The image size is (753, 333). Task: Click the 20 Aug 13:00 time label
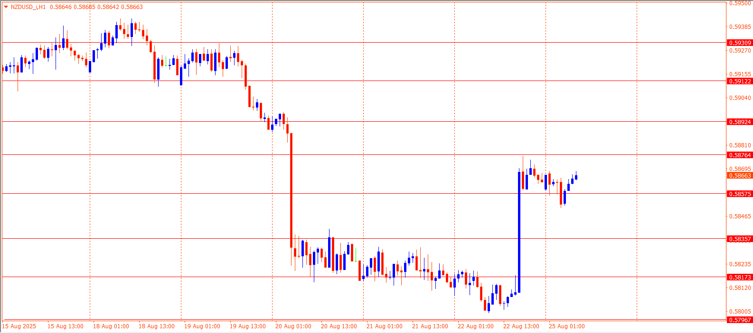(x=339, y=326)
